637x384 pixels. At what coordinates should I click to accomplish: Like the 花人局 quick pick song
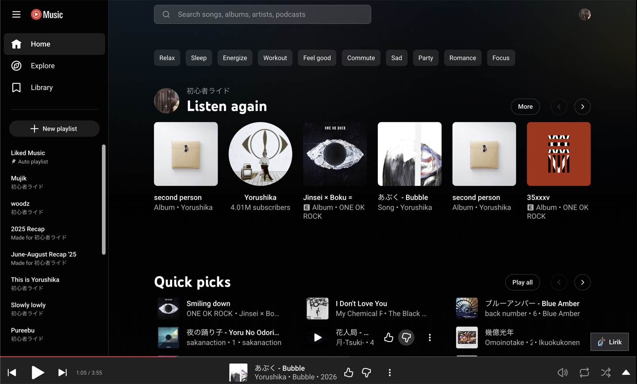tap(389, 338)
